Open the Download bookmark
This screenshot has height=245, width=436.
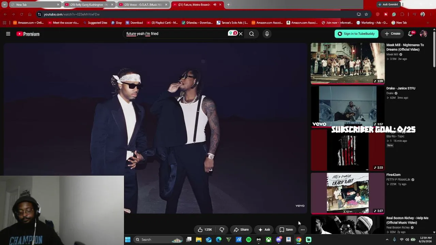click(134, 23)
